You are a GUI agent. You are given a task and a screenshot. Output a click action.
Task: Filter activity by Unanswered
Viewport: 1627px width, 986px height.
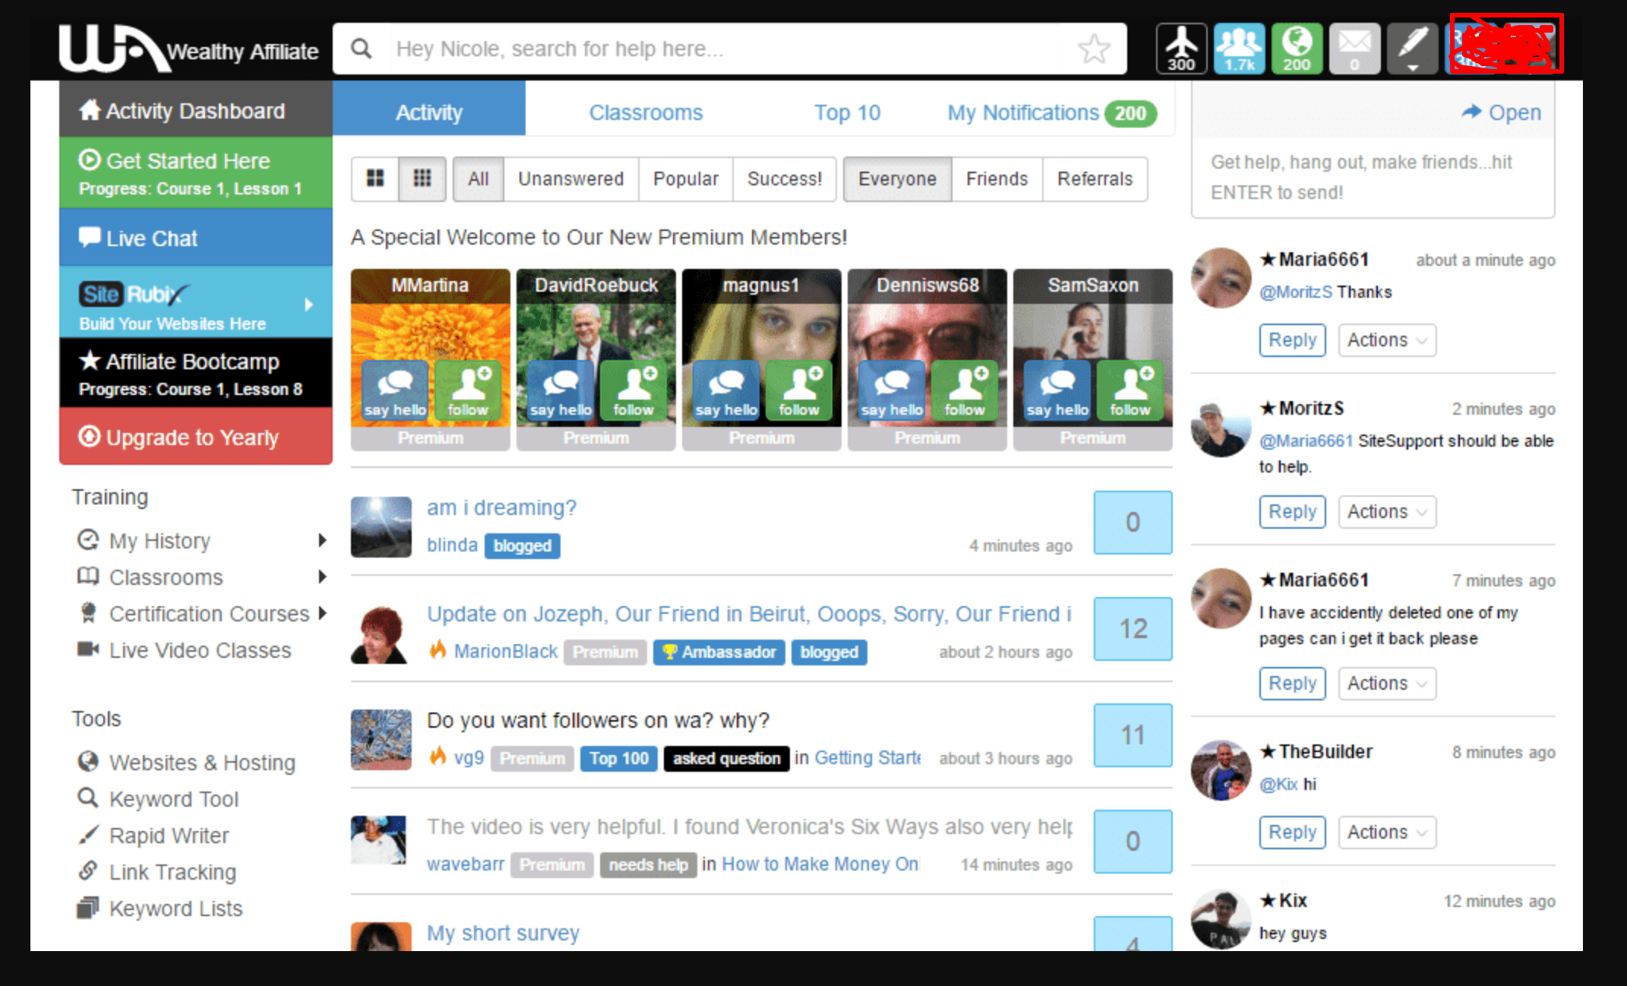point(571,179)
